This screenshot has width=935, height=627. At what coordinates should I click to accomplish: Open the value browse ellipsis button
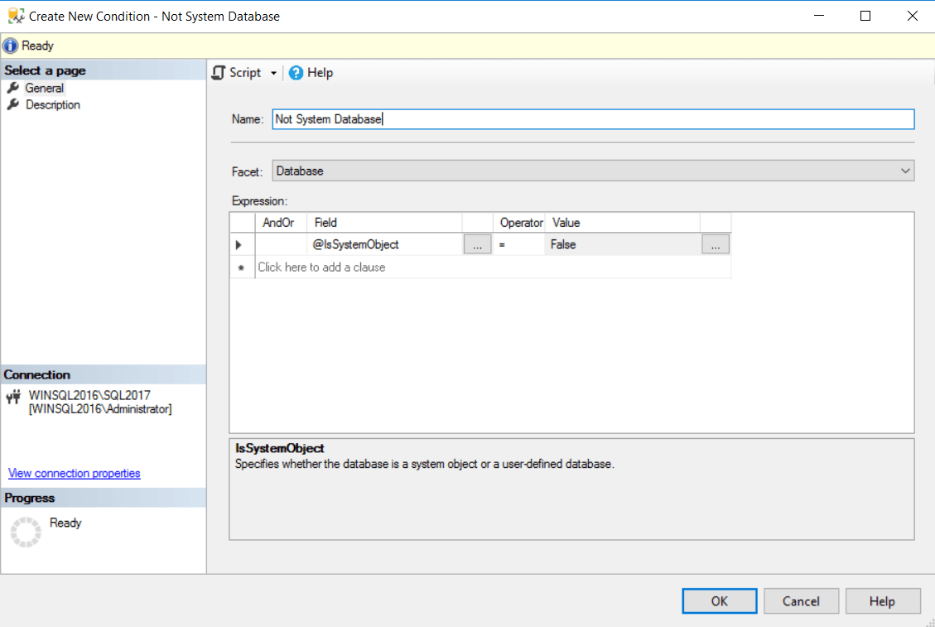click(x=716, y=244)
